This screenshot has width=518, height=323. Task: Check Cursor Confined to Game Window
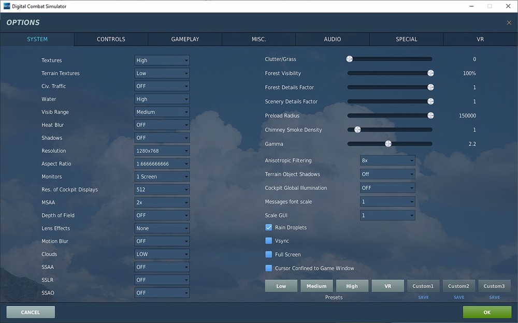[268, 268]
